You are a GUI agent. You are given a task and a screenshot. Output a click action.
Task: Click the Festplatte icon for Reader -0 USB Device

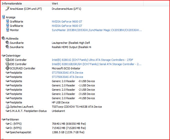[x=7, y=81]
